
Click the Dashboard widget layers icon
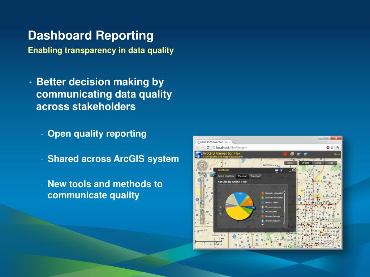click(213, 175)
